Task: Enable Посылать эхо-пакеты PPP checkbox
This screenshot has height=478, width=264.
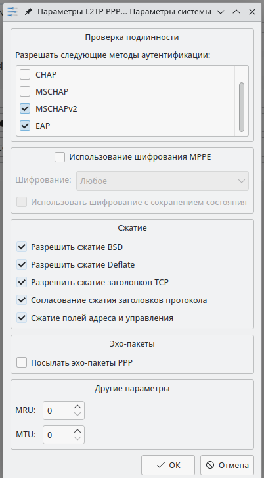Action: tap(22, 363)
